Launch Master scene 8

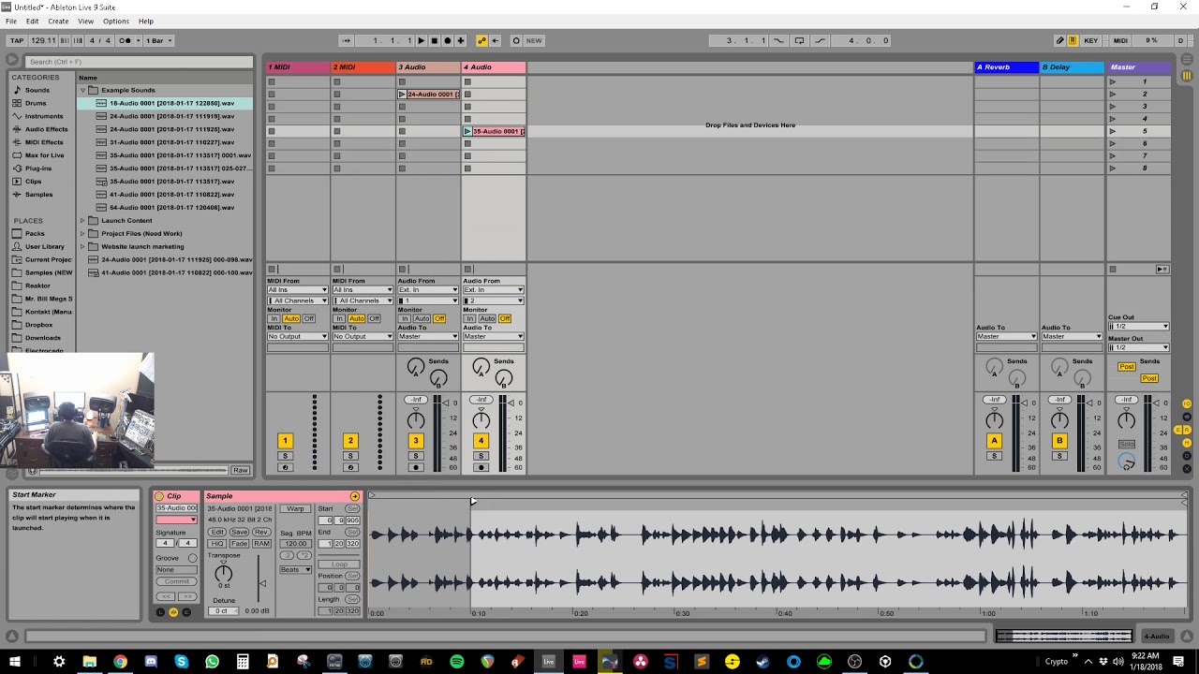1113,168
